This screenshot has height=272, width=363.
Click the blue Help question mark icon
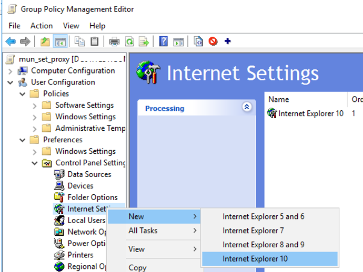coord(164,41)
